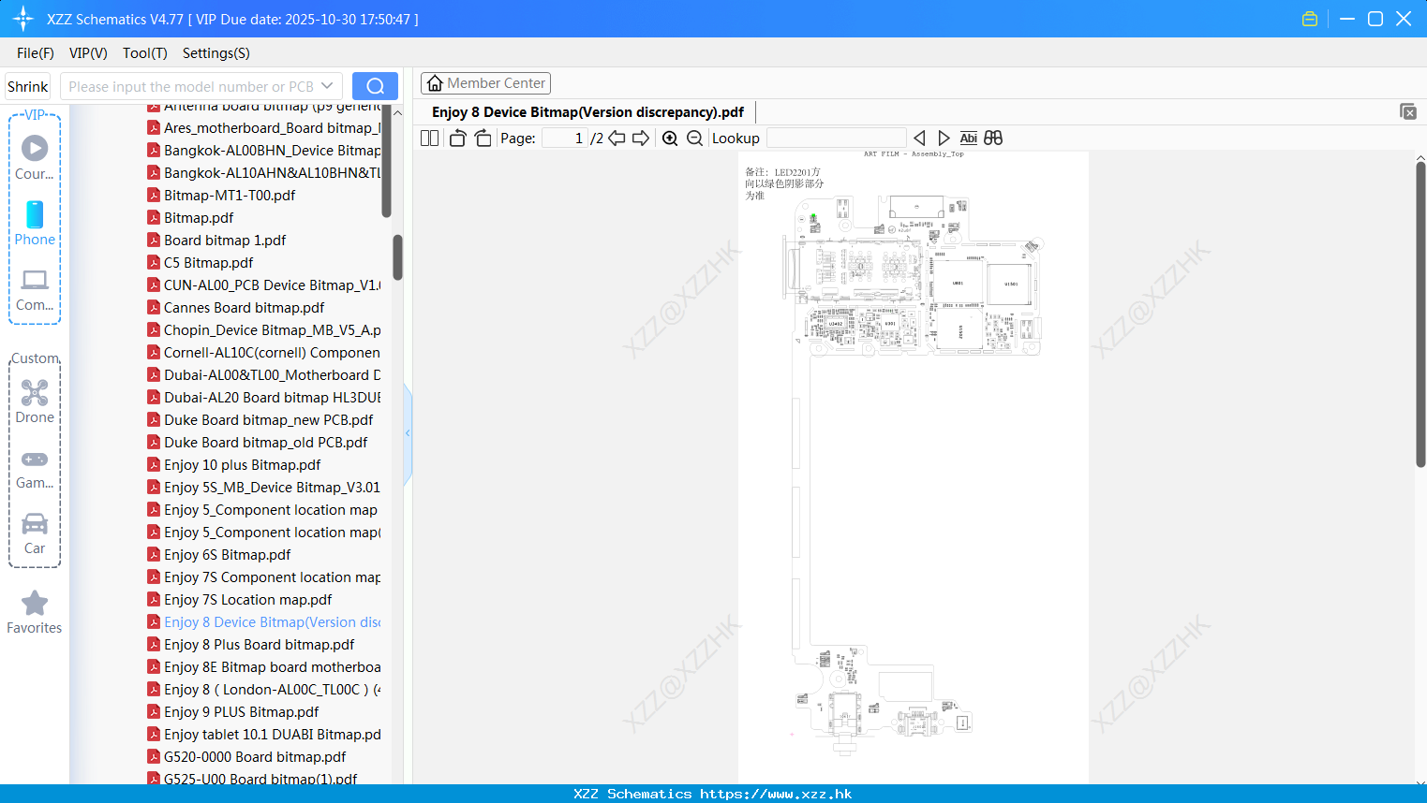Click the PDF viewer vertical scrollbar
Screen dimensions: 1427x803
coord(1420,314)
